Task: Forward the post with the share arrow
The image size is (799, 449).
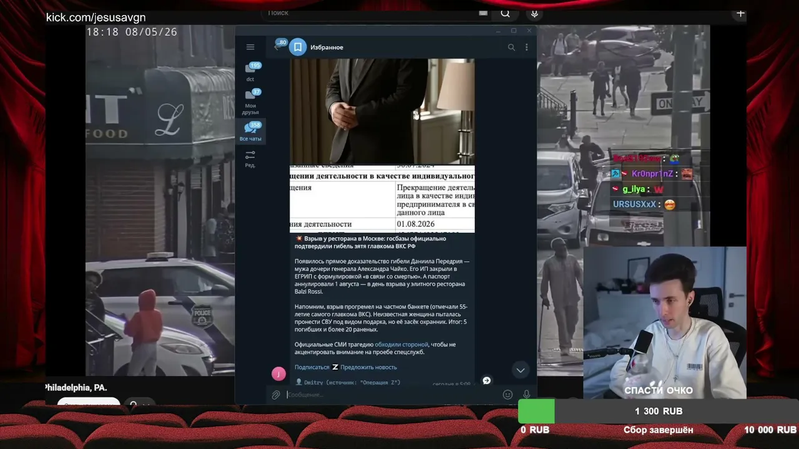Action: coord(486,380)
